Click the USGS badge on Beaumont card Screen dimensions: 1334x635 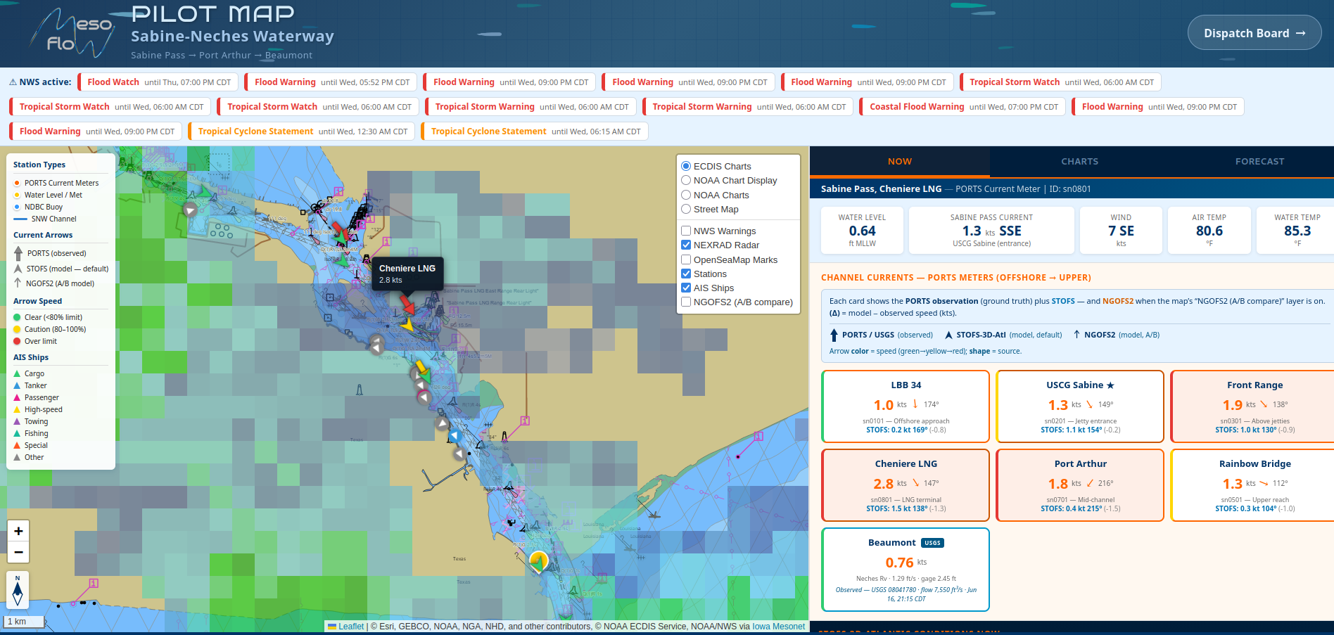pos(932,543)
